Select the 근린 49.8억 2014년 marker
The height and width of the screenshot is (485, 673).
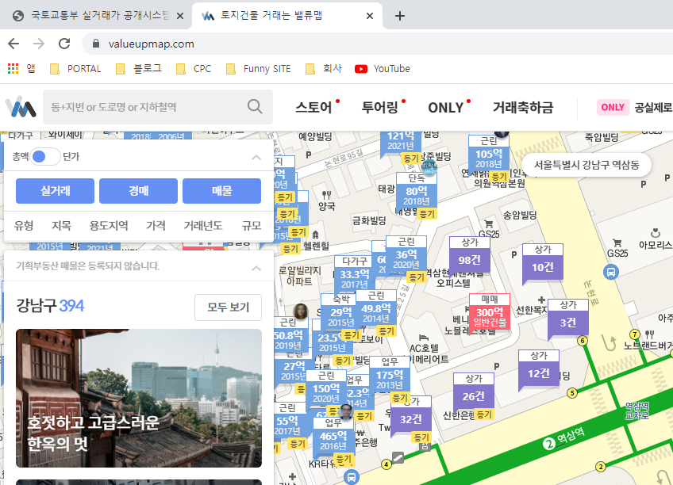[376, 307]
